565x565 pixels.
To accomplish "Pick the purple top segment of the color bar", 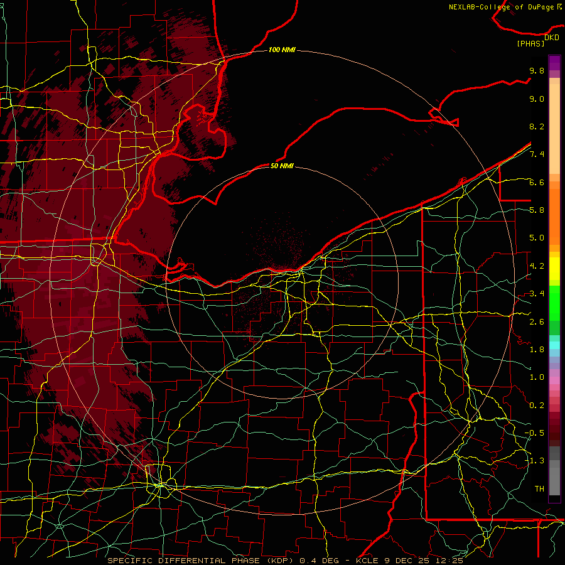I will 554,63.
